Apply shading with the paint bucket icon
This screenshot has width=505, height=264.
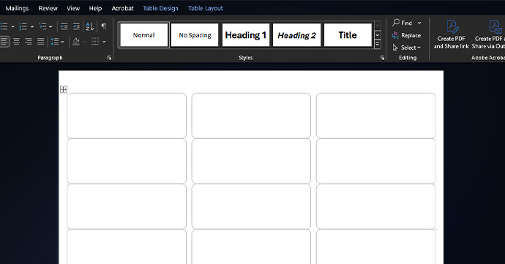[76, 42]
